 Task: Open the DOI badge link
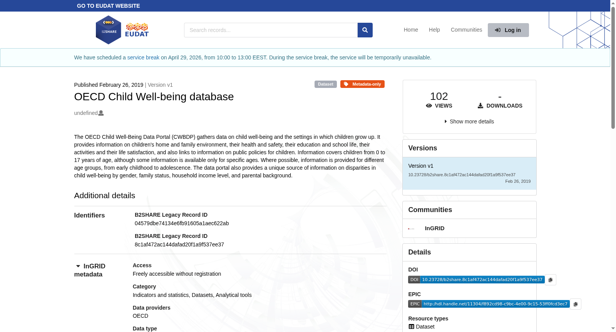click(476, 280)
